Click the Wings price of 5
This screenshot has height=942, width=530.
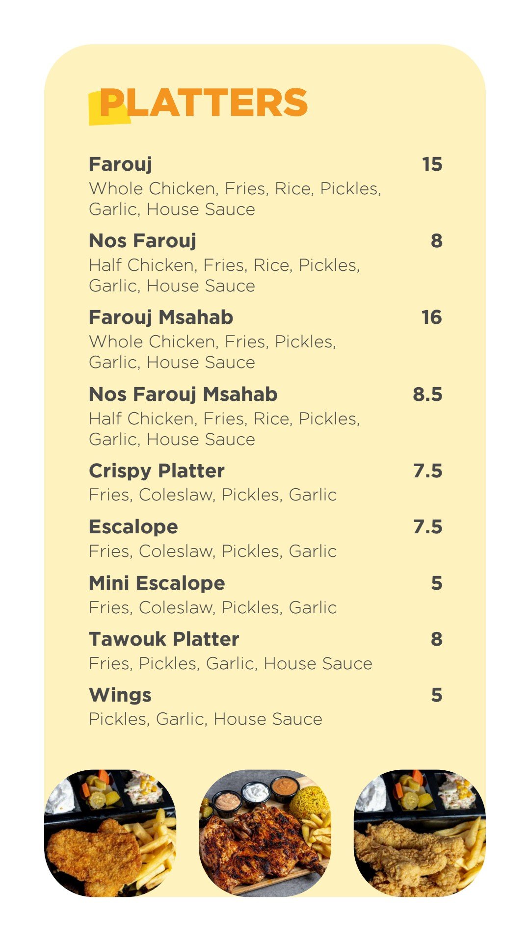(x=436, y=695)
